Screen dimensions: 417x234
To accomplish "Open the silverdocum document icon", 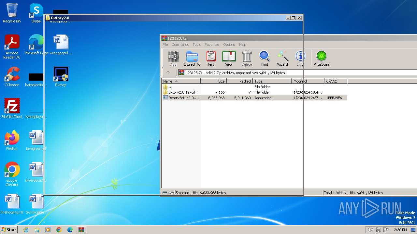I will (x=36, y=172).
